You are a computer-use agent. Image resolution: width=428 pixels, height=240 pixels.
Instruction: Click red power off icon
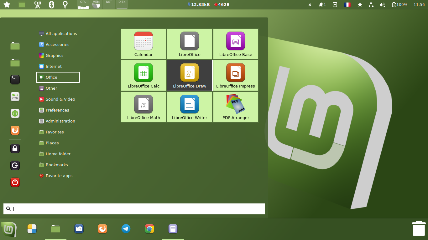point(15,182)
